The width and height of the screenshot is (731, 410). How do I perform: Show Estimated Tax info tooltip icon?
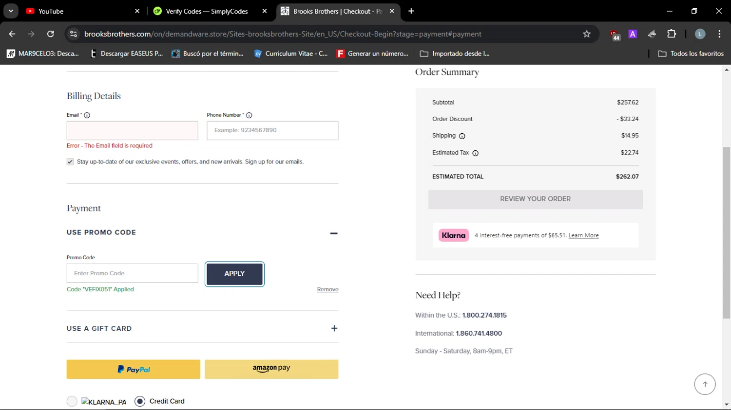[x=476, y=153]
